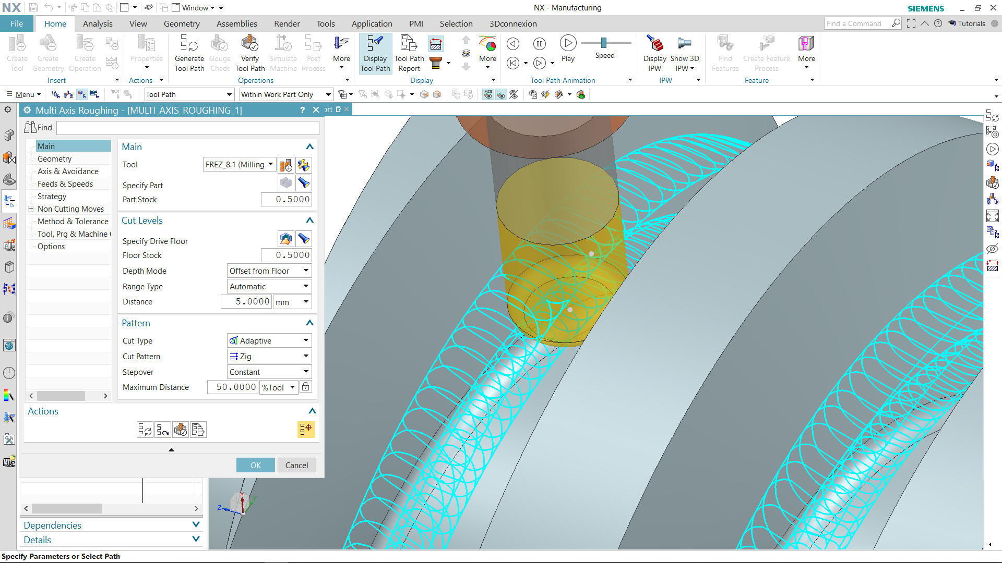Select Axis & Avoidance in dialog tree
This screenshot has height=563, width=1002.
(x=68, y=172)
